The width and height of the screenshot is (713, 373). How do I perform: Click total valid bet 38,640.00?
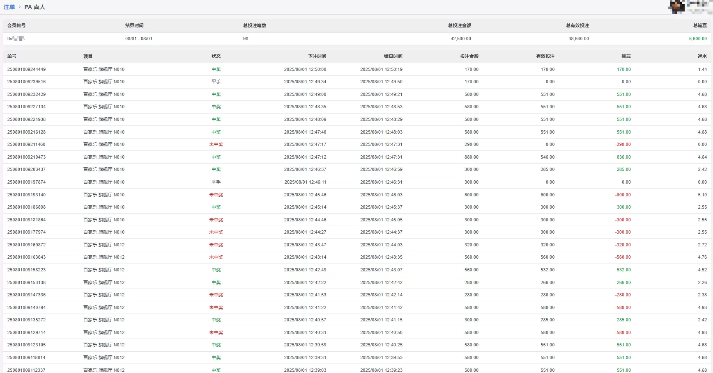579,39
